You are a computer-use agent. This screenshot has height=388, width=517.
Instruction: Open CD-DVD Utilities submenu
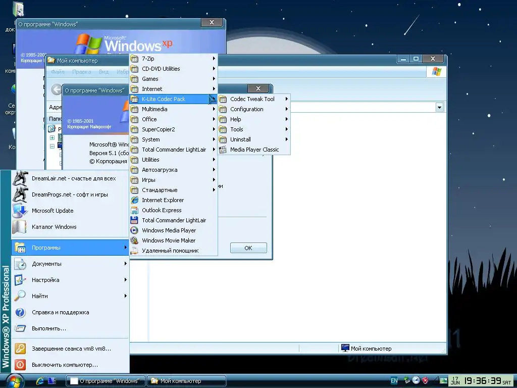[x=174, y=69]
